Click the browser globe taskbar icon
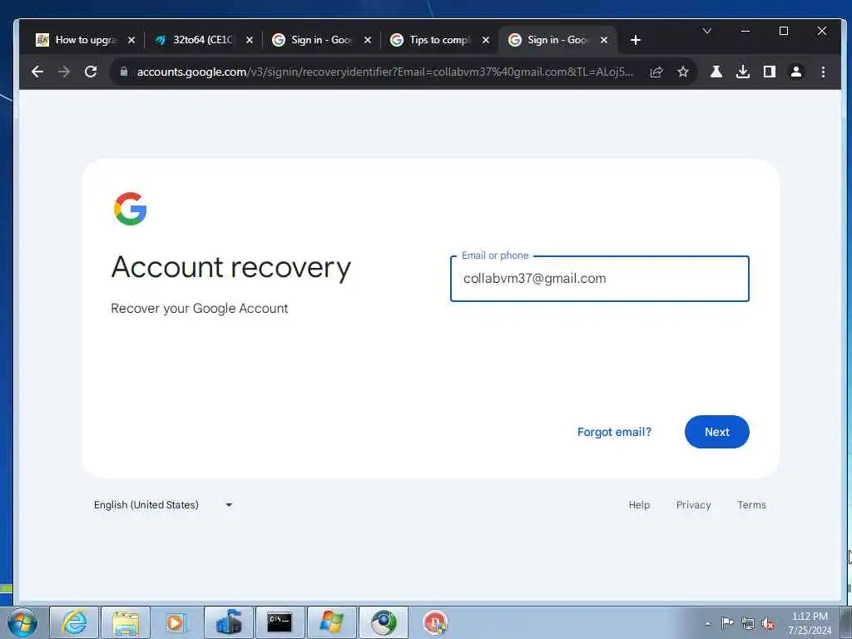This screenshot has width=852, height=639. point(384,622)
